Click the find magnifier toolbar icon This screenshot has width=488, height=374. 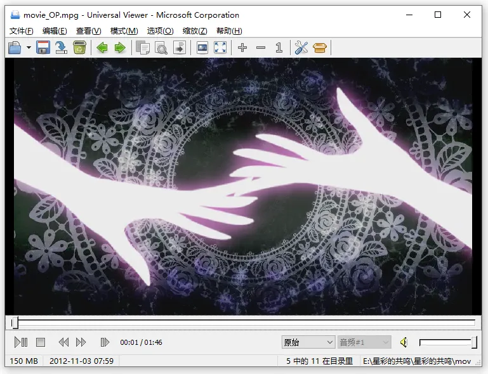(161, 48)
